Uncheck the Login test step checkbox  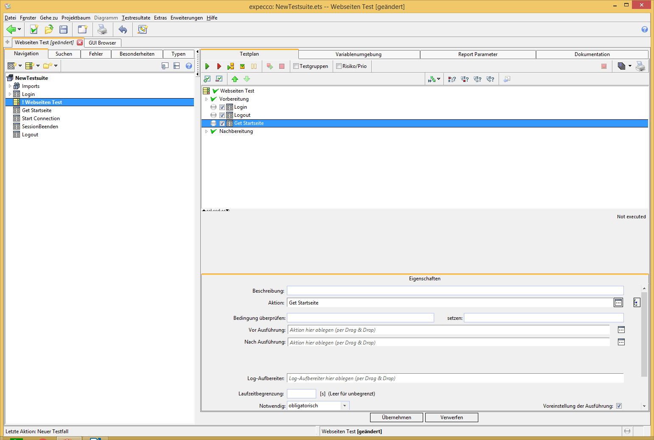(222, 107)
